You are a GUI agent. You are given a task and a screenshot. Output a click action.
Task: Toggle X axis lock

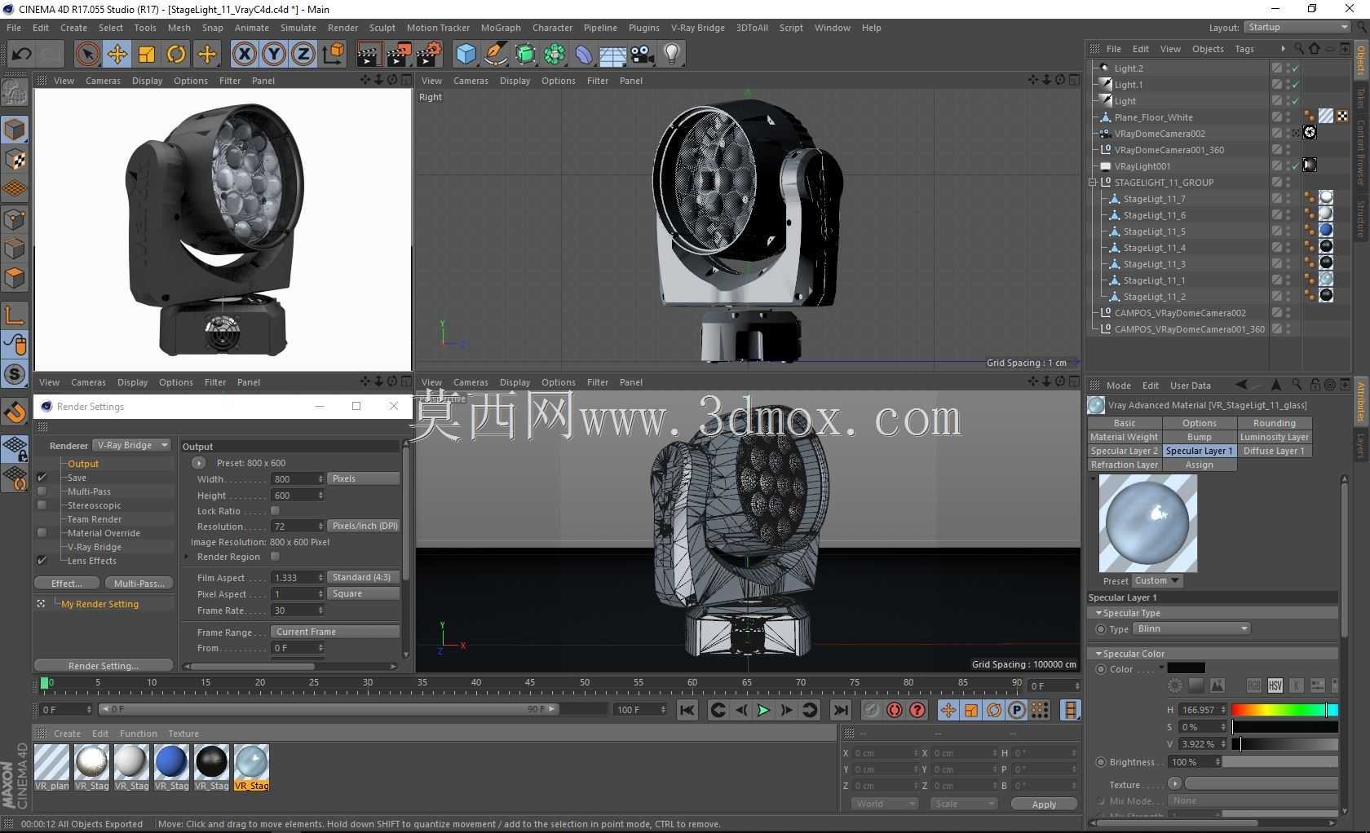[244, 55]
